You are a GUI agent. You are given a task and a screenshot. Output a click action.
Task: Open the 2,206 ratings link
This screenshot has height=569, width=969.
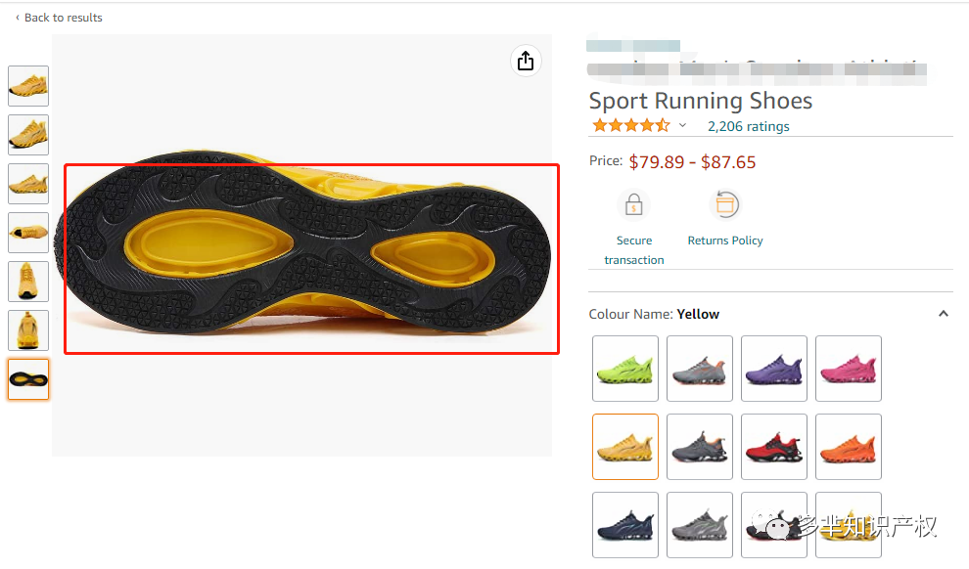click(749, 126)
